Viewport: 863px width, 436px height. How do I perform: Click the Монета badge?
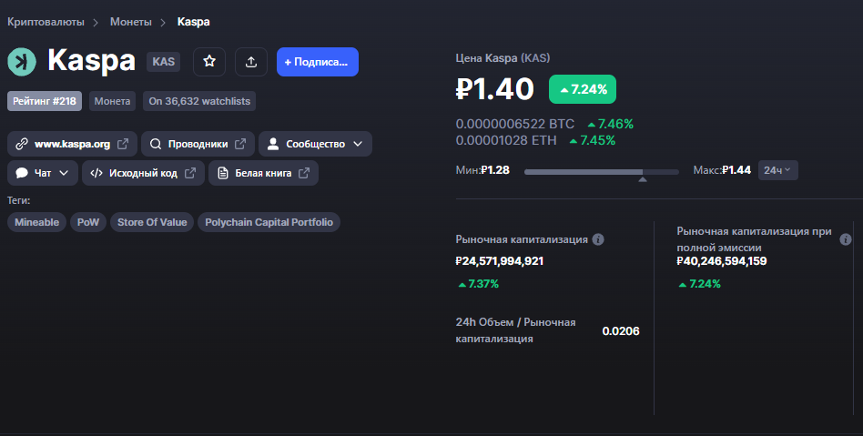point(112,101)
